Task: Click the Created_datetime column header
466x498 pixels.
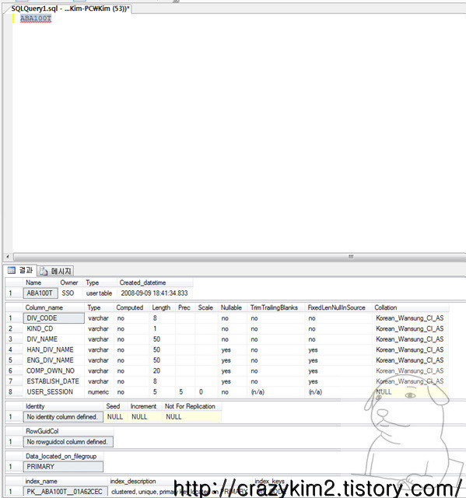Action: coord(155,282)
